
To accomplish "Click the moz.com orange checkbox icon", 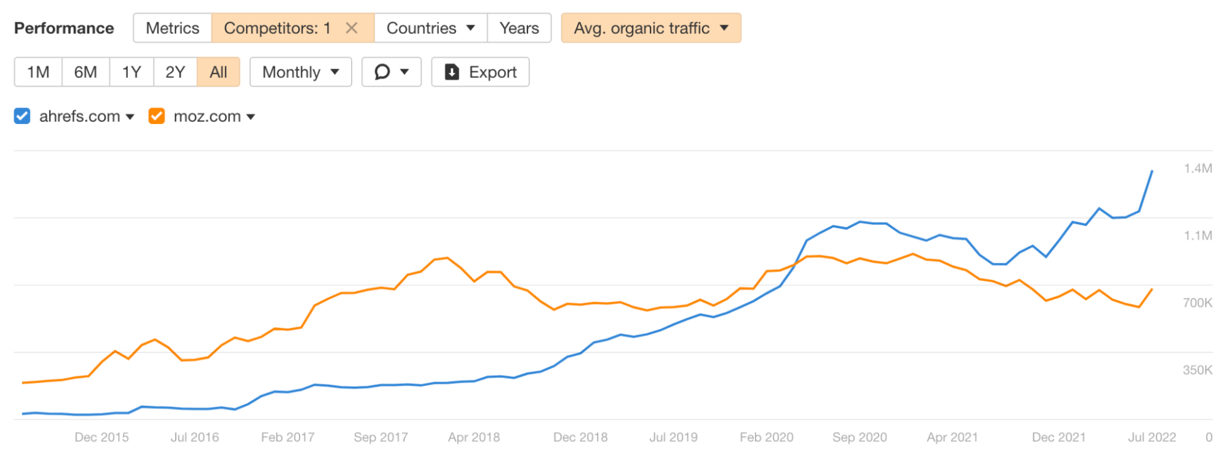I will (x=156, y=116).
